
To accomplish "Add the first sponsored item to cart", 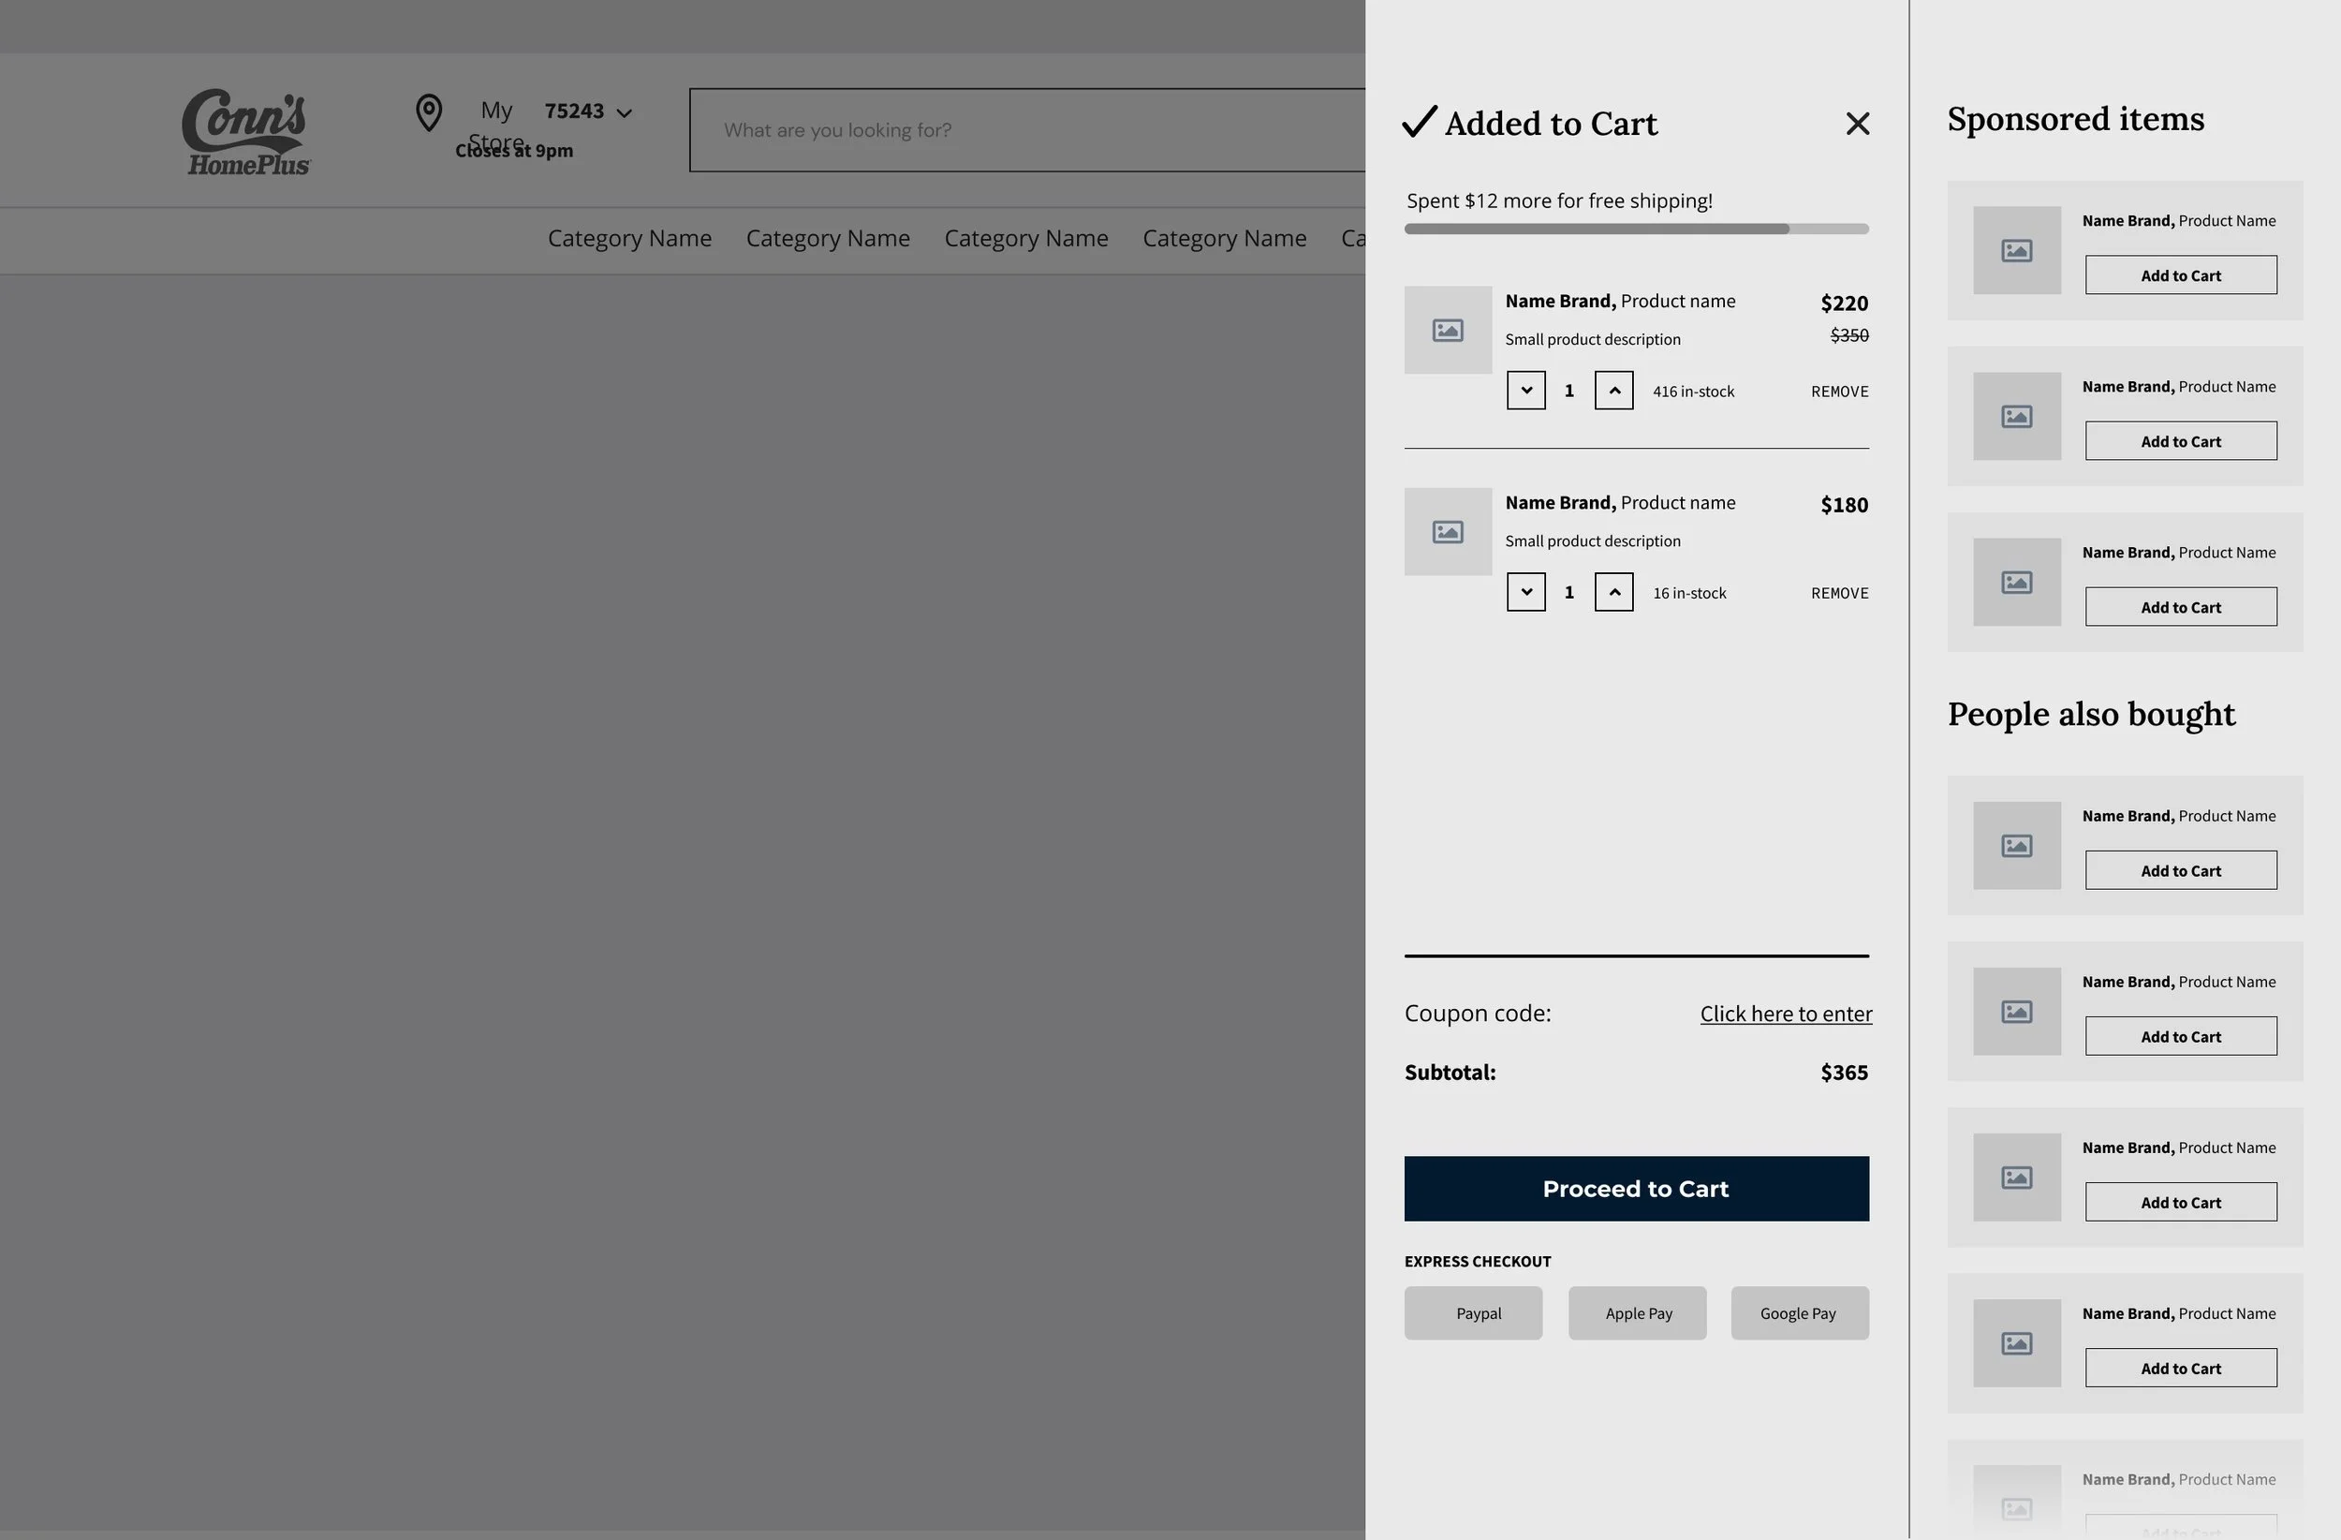I will (2180, 275).
